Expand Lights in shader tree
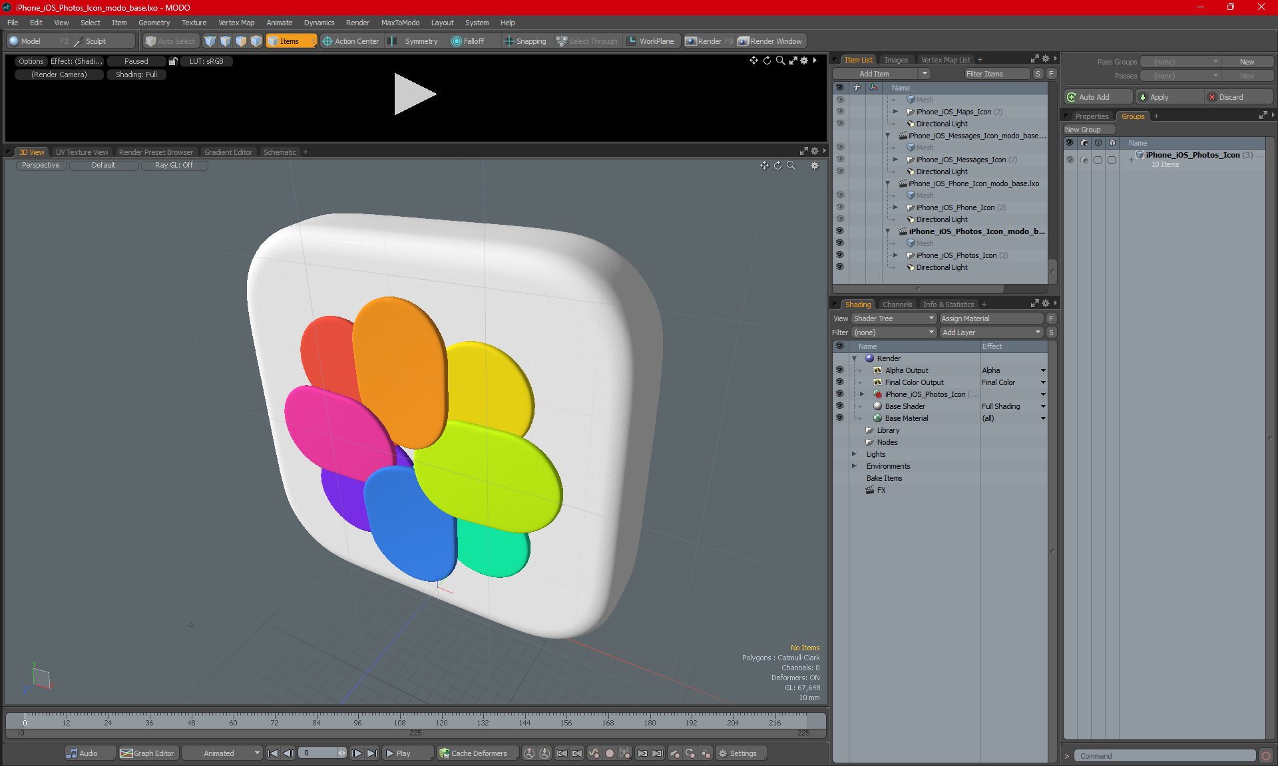 pos(855,454)
